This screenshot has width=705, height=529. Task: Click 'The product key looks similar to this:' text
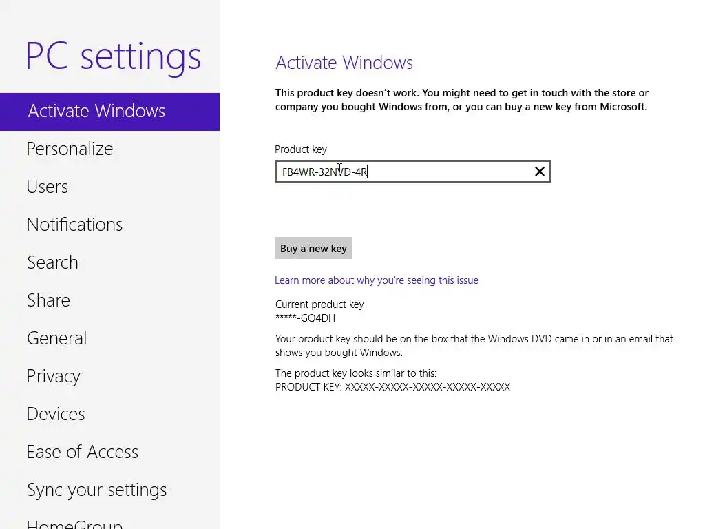[x=356, y=373]
